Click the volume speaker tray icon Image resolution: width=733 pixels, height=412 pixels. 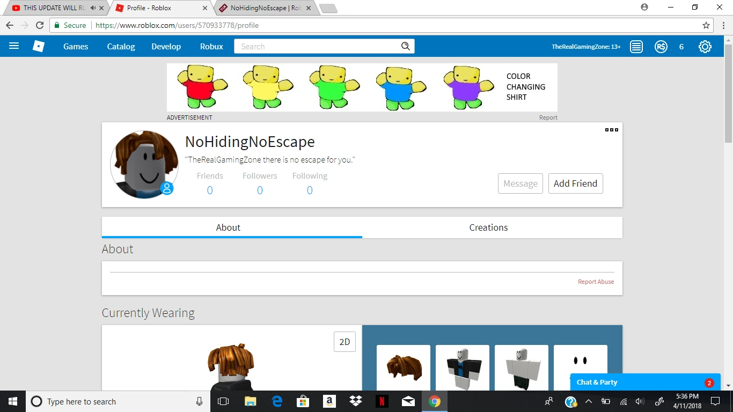[x=640, y=401]
